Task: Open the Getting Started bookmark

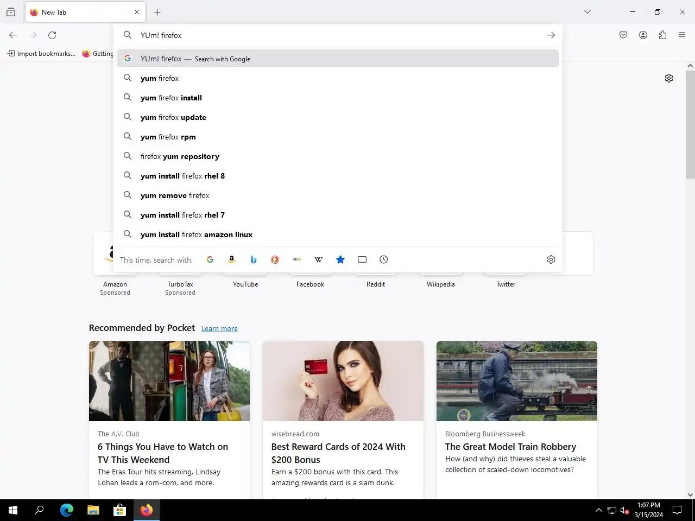Action: tap(98, 54)
